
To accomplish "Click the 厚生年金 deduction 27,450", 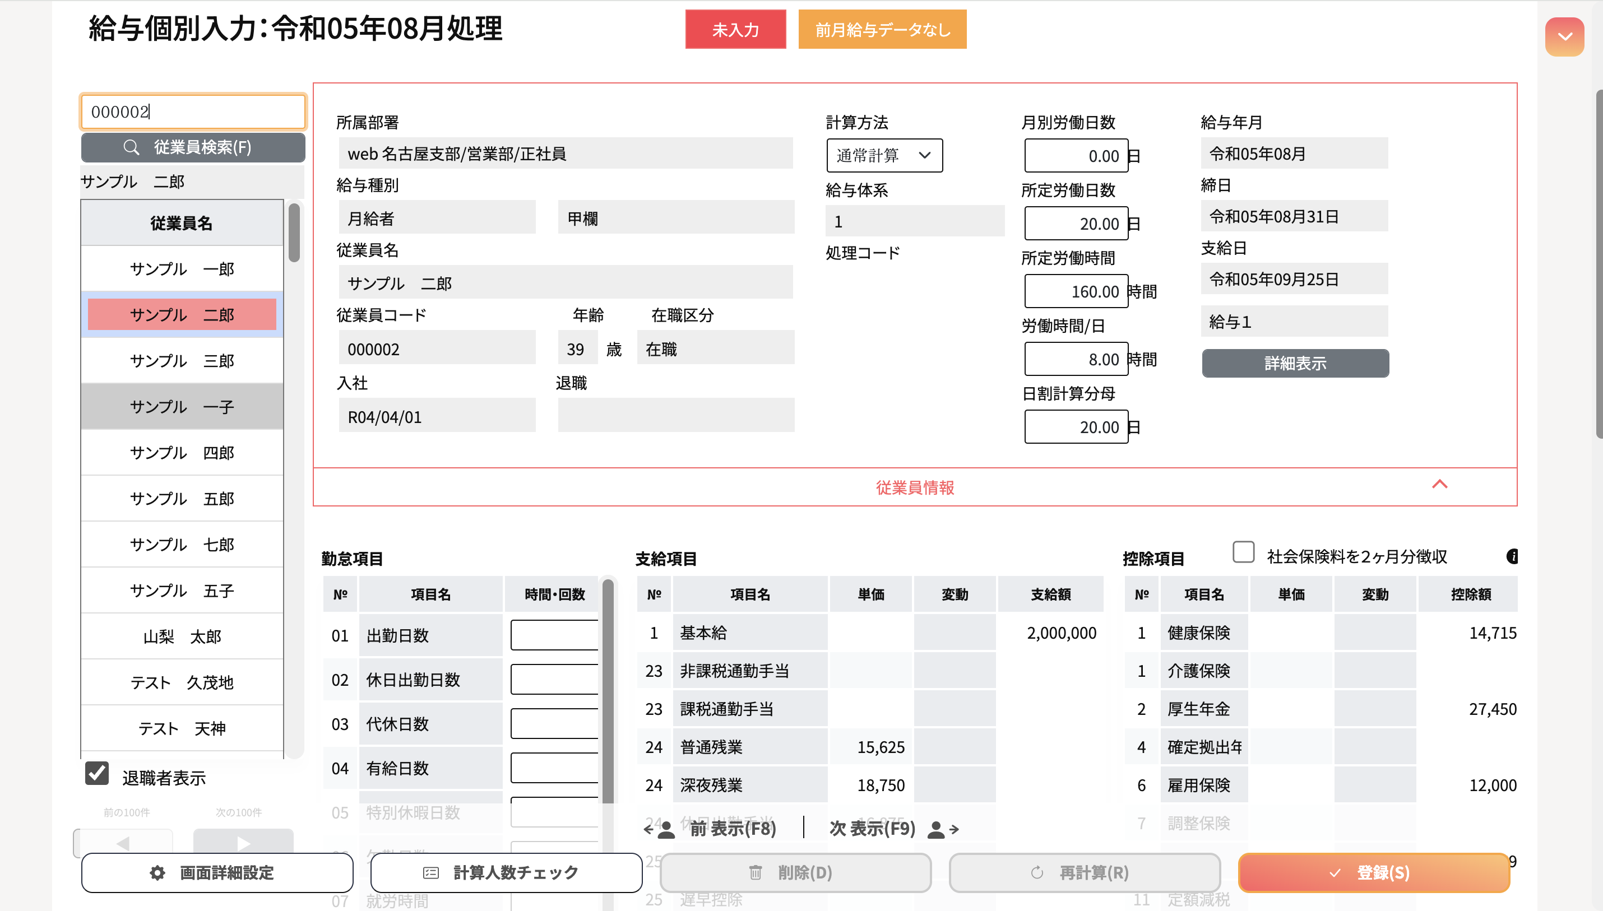I will tap(1493, 709).
